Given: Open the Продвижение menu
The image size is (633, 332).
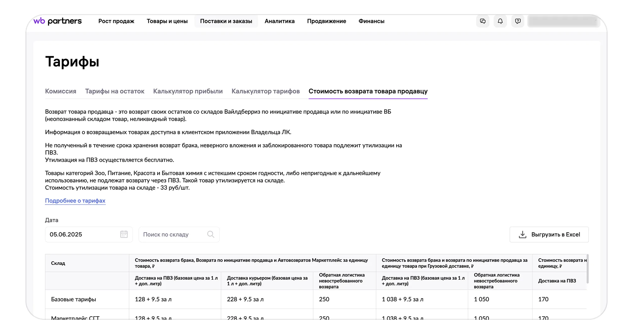Looking at the screenshot, I should [x=327, y=21].
